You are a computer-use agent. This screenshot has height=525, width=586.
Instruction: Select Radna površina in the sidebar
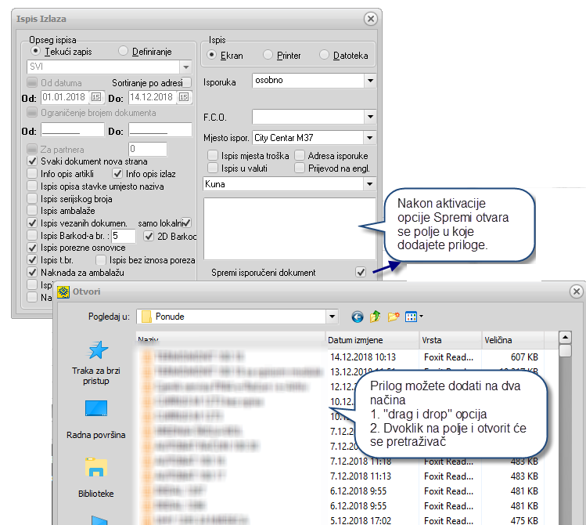point(96,419)
